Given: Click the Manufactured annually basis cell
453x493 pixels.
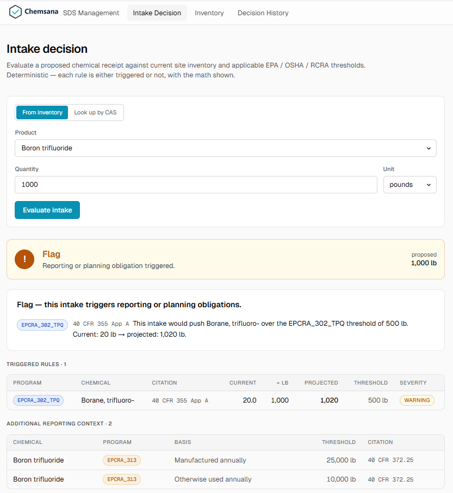Looking at the screenshot, I should point(210,460).
